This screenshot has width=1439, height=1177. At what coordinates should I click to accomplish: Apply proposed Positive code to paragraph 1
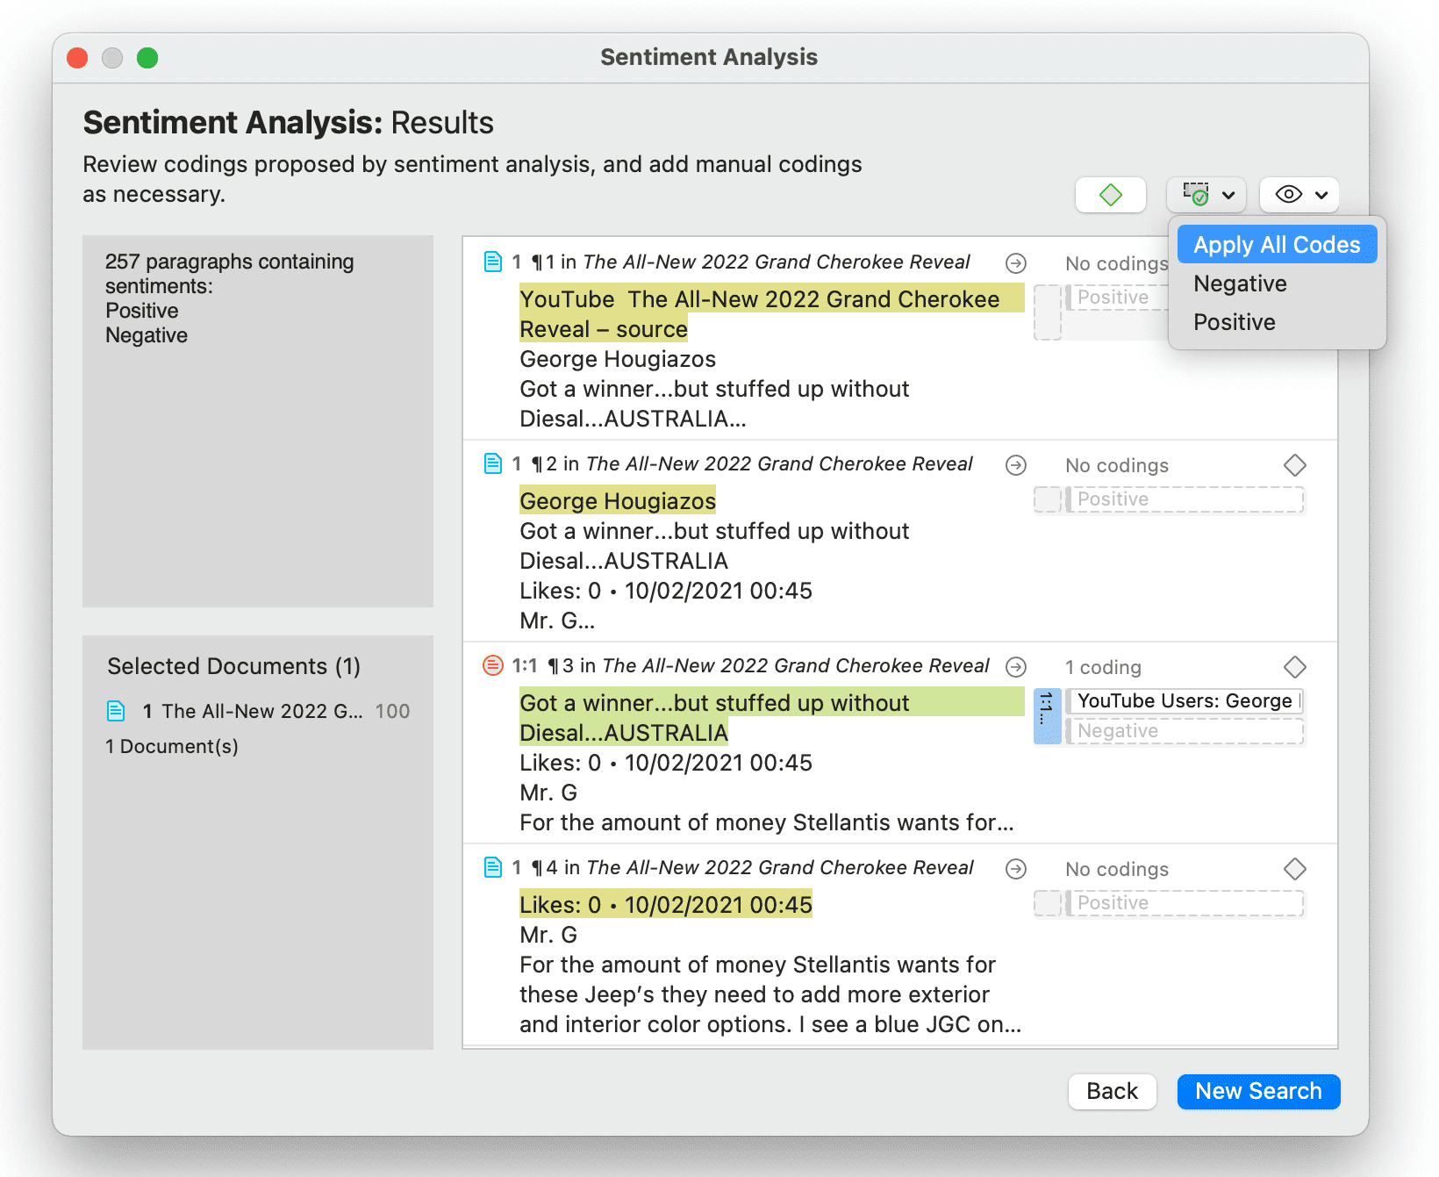pos(1116,298)
